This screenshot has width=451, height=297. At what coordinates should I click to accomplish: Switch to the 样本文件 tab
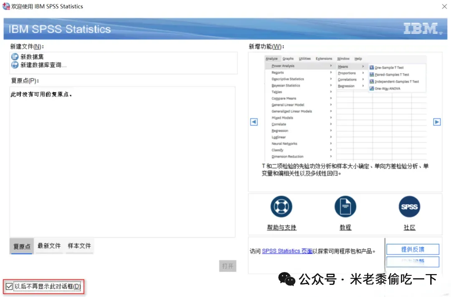coord(79,246)
